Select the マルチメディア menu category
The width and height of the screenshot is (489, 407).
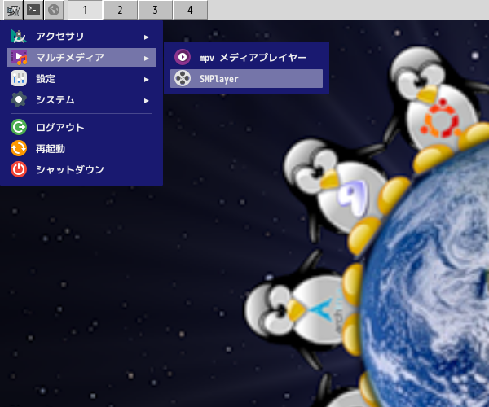[81, 57]
